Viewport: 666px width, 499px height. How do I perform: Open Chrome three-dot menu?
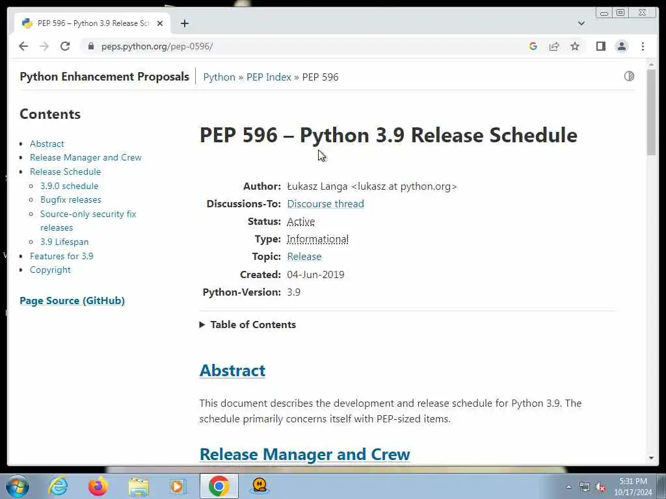[643, 46]
